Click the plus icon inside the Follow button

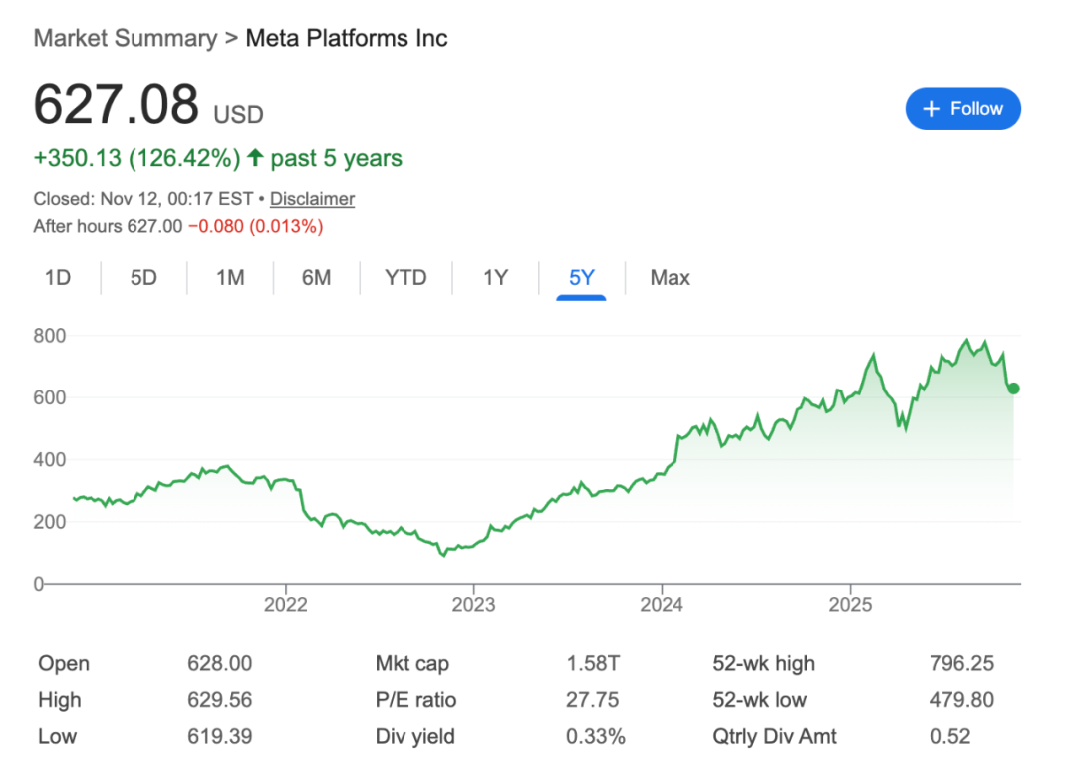click(932, 108)
